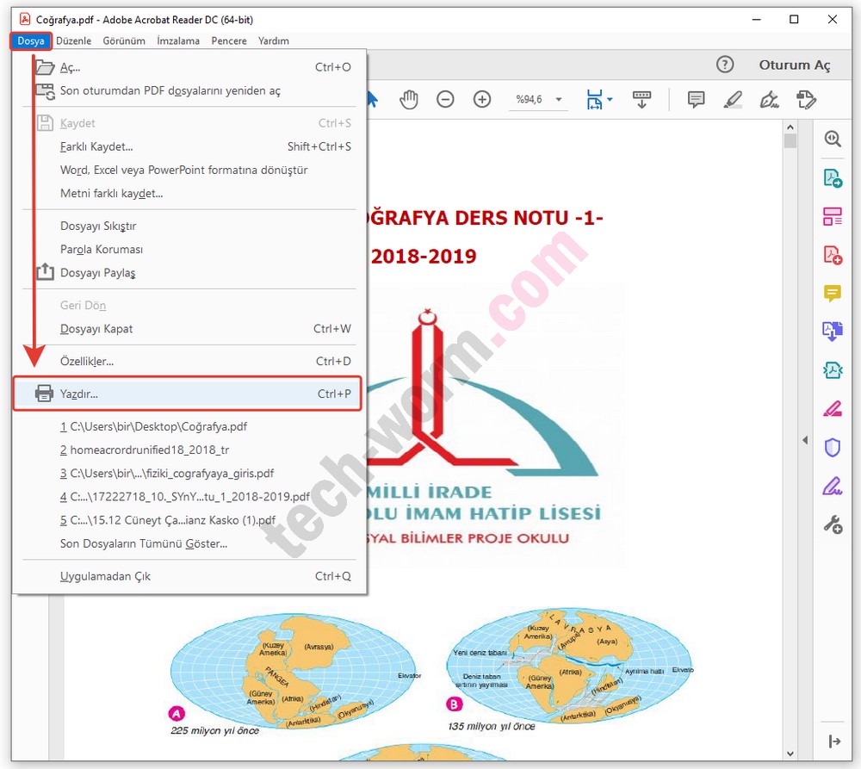
Task: Open Create PDF tool in right sidebar
Action: [x=833, y=255]
